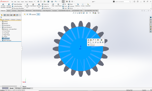The image size is (152, 91).
Task: Click the FeatureManager filter funnel icon
Action: pyautogui.click(x=1, y=17)
